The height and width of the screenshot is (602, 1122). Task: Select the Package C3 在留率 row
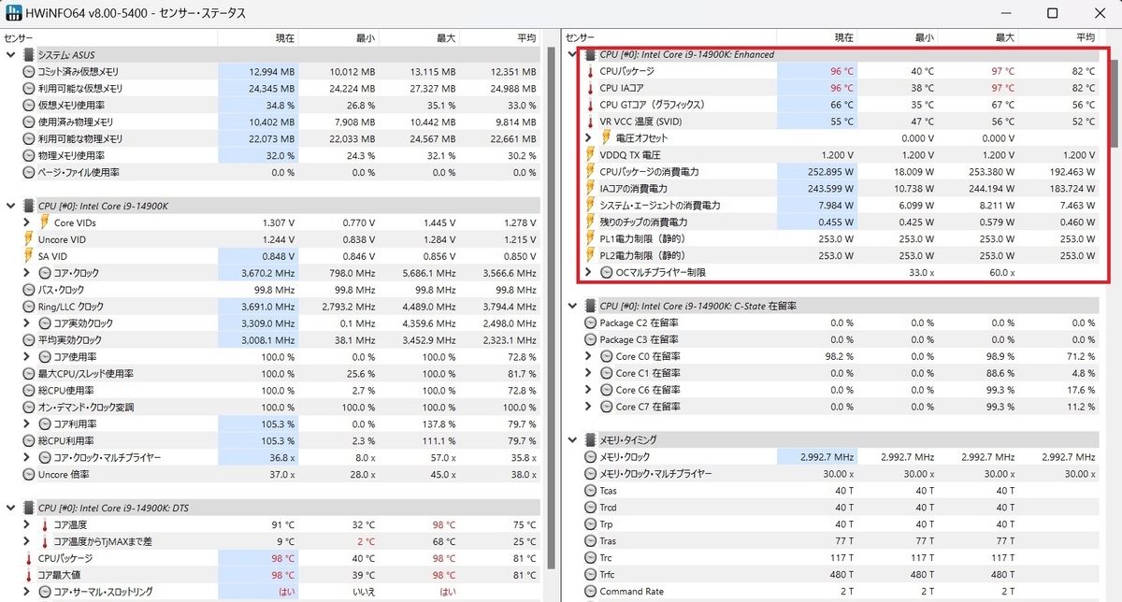[x=832, y=339]
